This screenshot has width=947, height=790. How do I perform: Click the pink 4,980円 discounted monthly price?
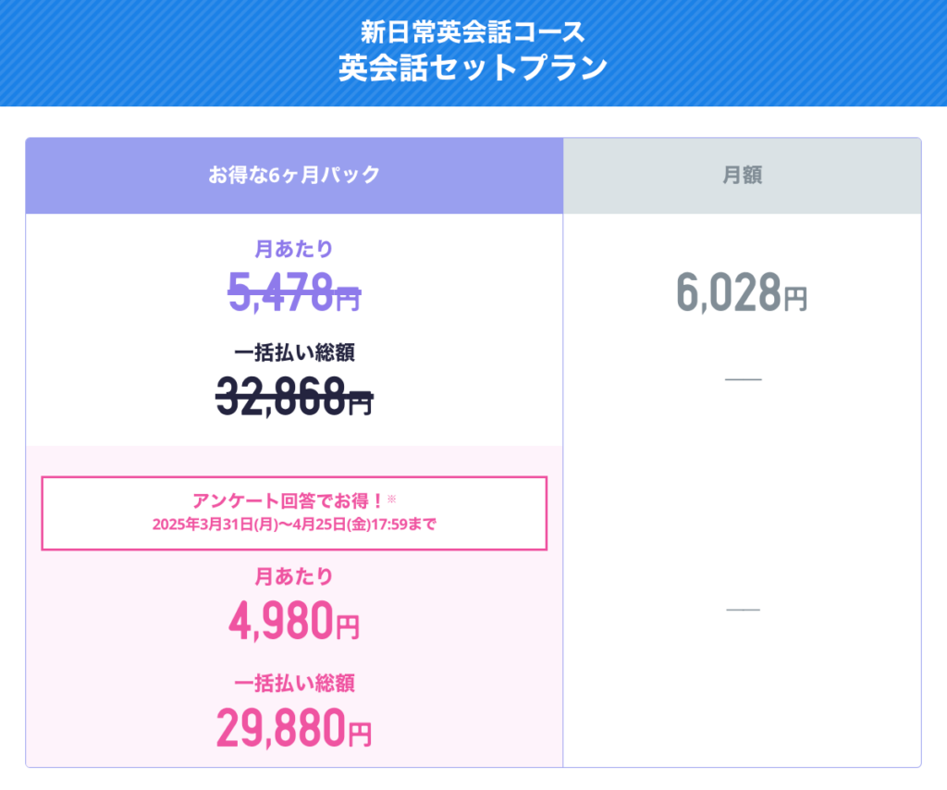click(x=294, y=621)
